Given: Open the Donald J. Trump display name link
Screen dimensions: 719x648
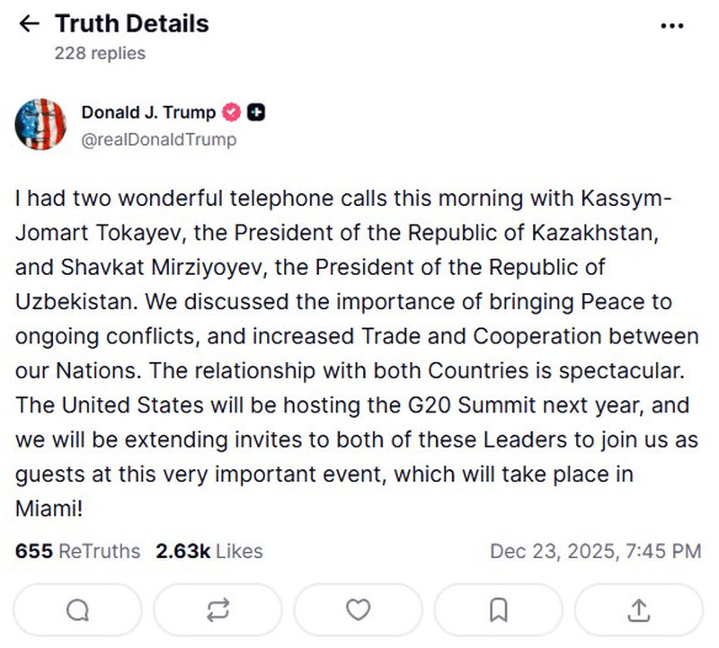Looking at the screenshot, I should (x=148, y=112).
